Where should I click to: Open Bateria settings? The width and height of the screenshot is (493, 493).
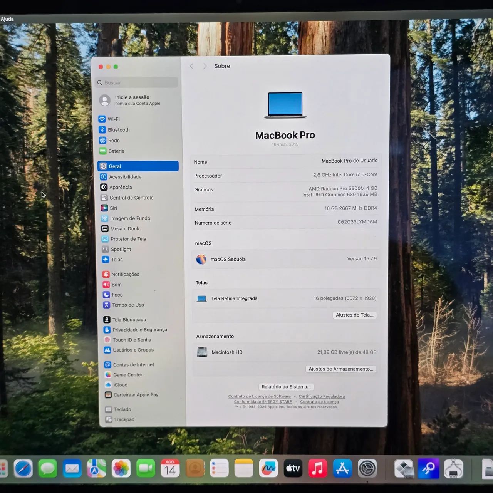point(112,151)
